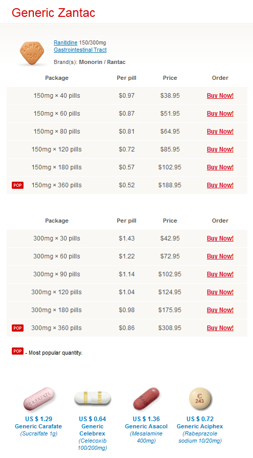Viewport: 253px width, 458px height.
Task: Open the Generic Carafate product link
Action: [x=38, y=426]
